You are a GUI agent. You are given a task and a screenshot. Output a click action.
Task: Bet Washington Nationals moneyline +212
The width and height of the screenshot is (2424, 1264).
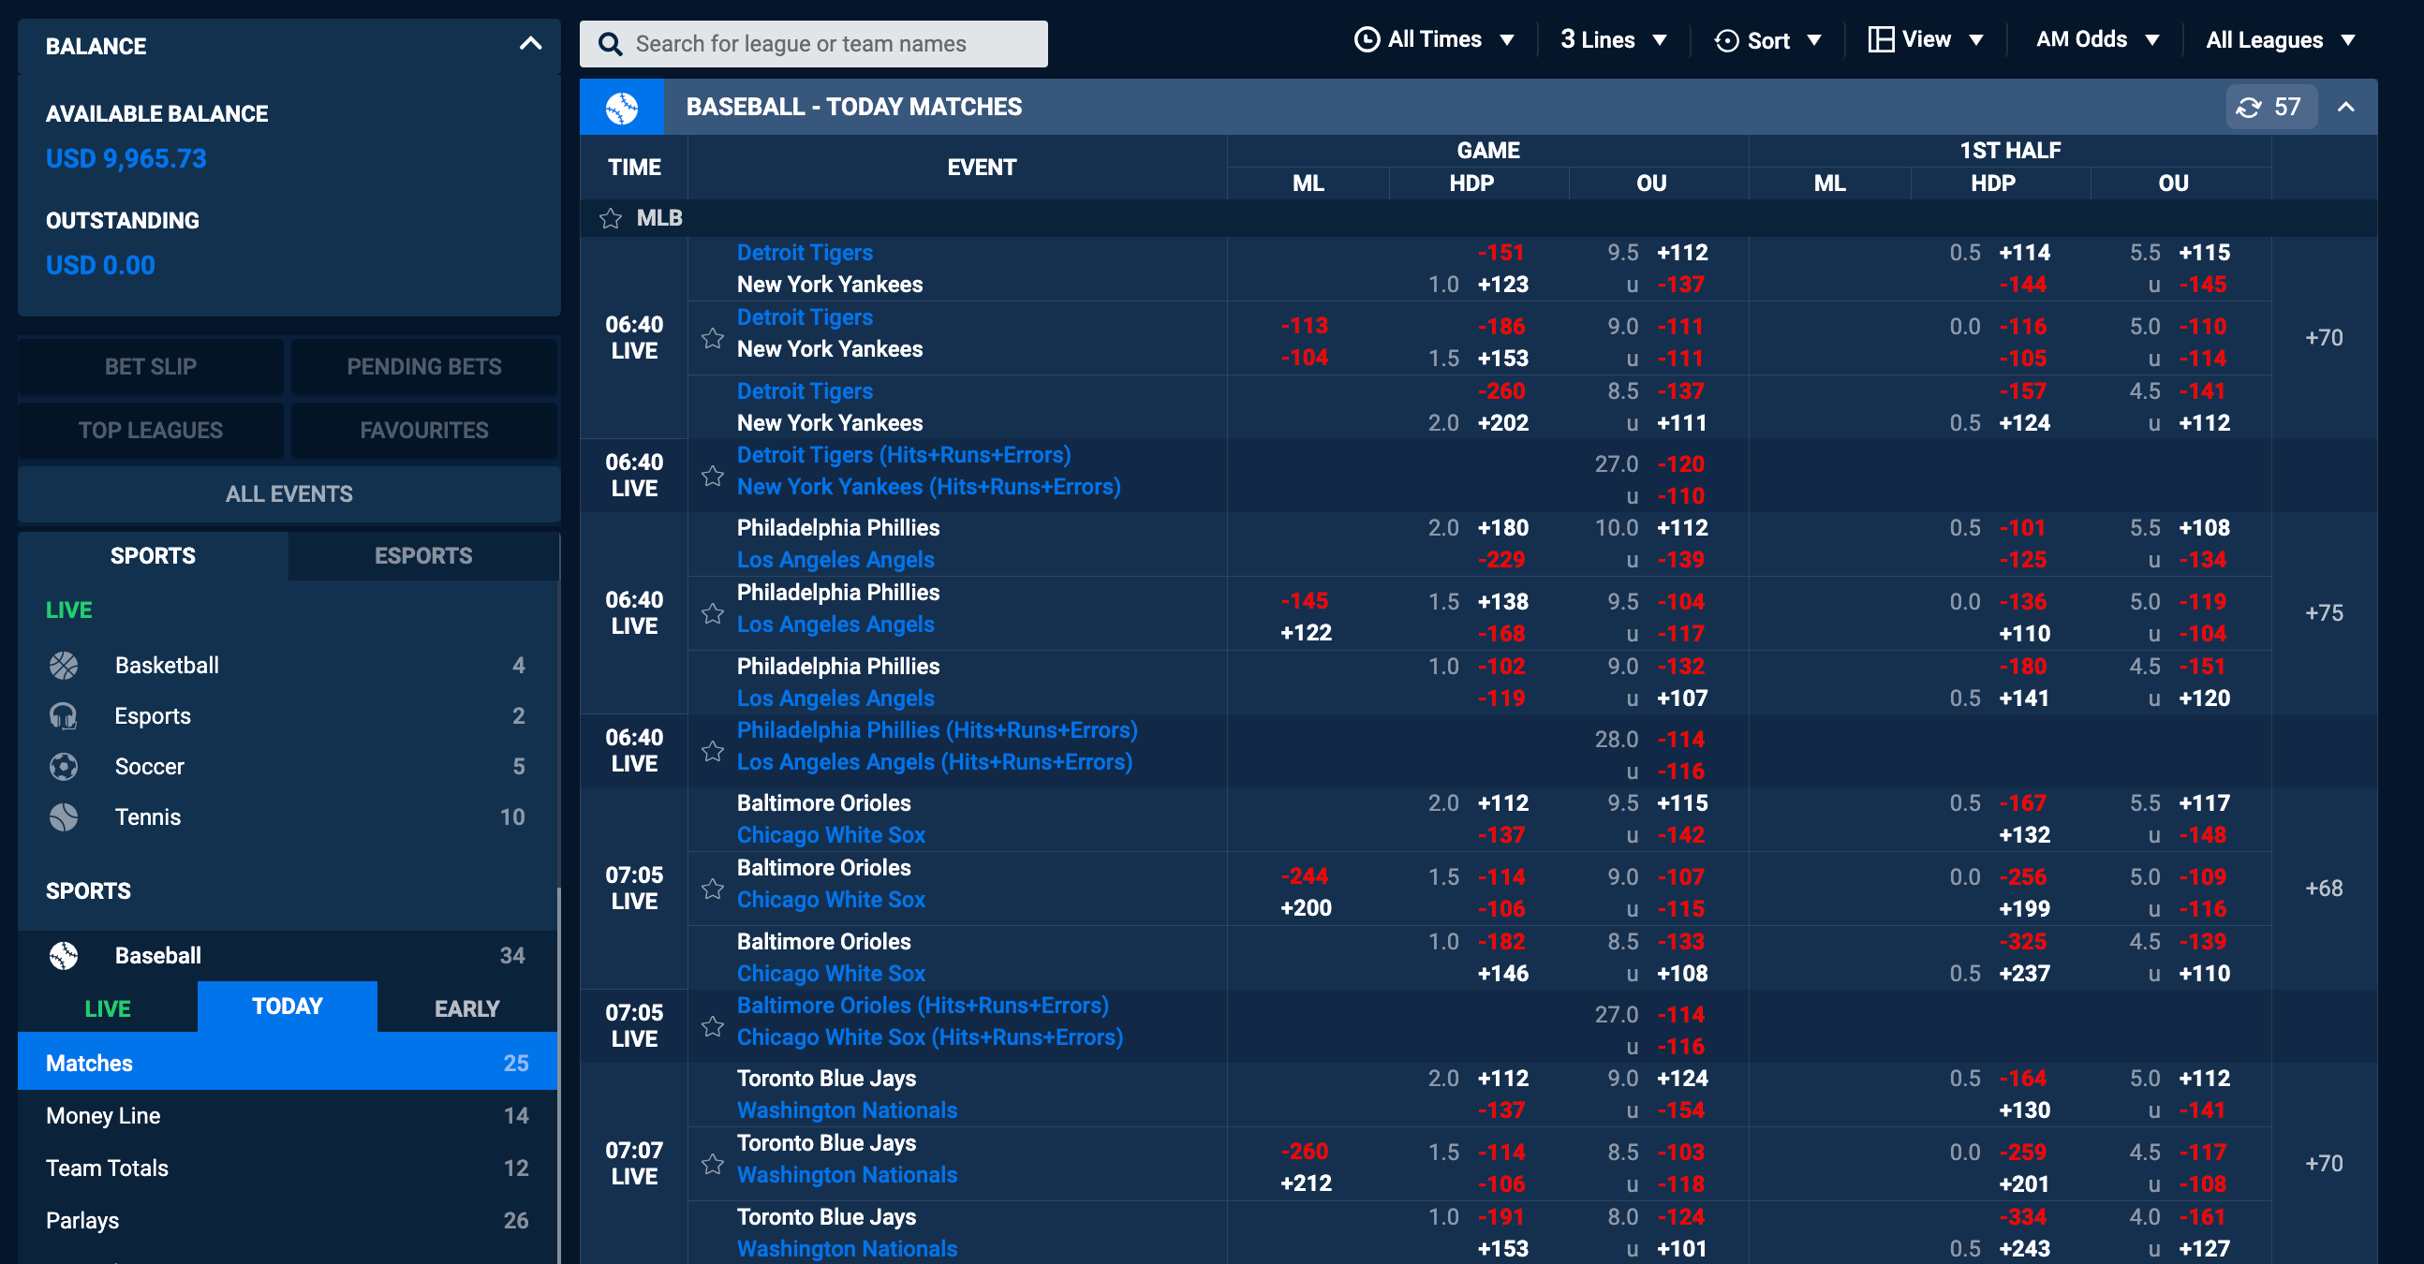pos(1306,1184)
